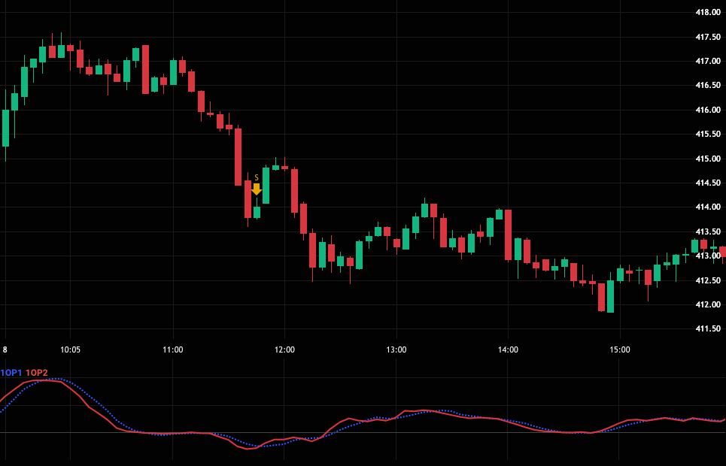Click the 13:00 time axis label
Screen dimensions: 726x466
396,349
